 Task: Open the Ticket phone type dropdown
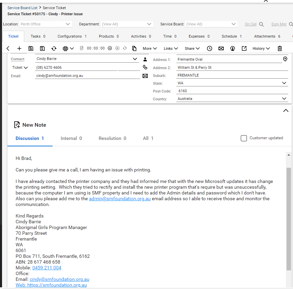click(x=20, y=67)
